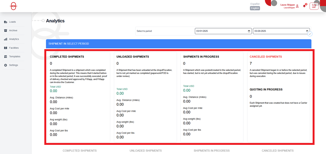The height and width of the screenshot is (154, 326).
Task: Click the Select to period label
Action: 144,31
